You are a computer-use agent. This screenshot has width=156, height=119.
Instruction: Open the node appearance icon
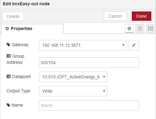(x=150, y=29)
